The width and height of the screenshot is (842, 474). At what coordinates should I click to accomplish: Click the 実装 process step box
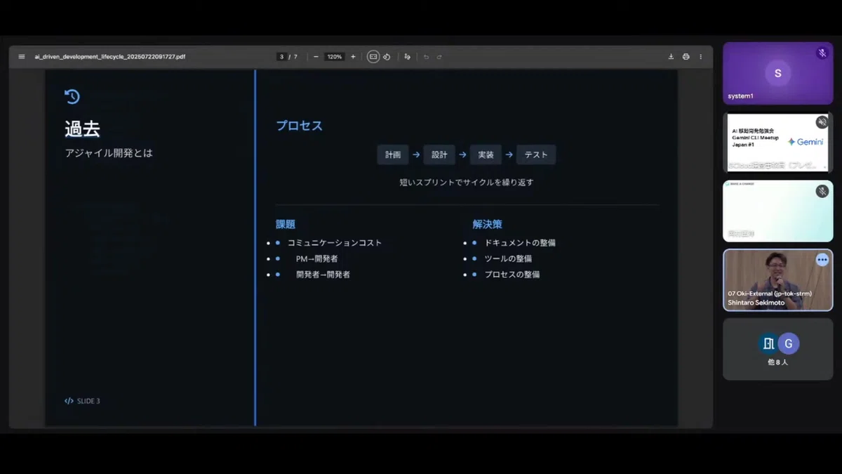click(x=486, y=154)
